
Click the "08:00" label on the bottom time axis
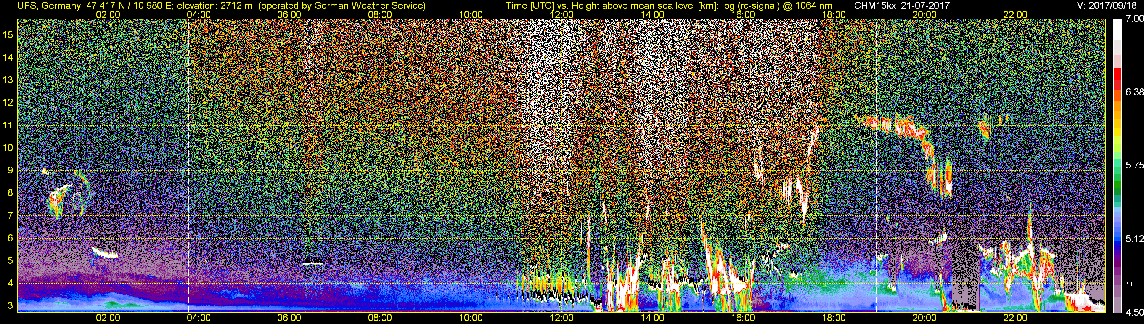point(380,318)
